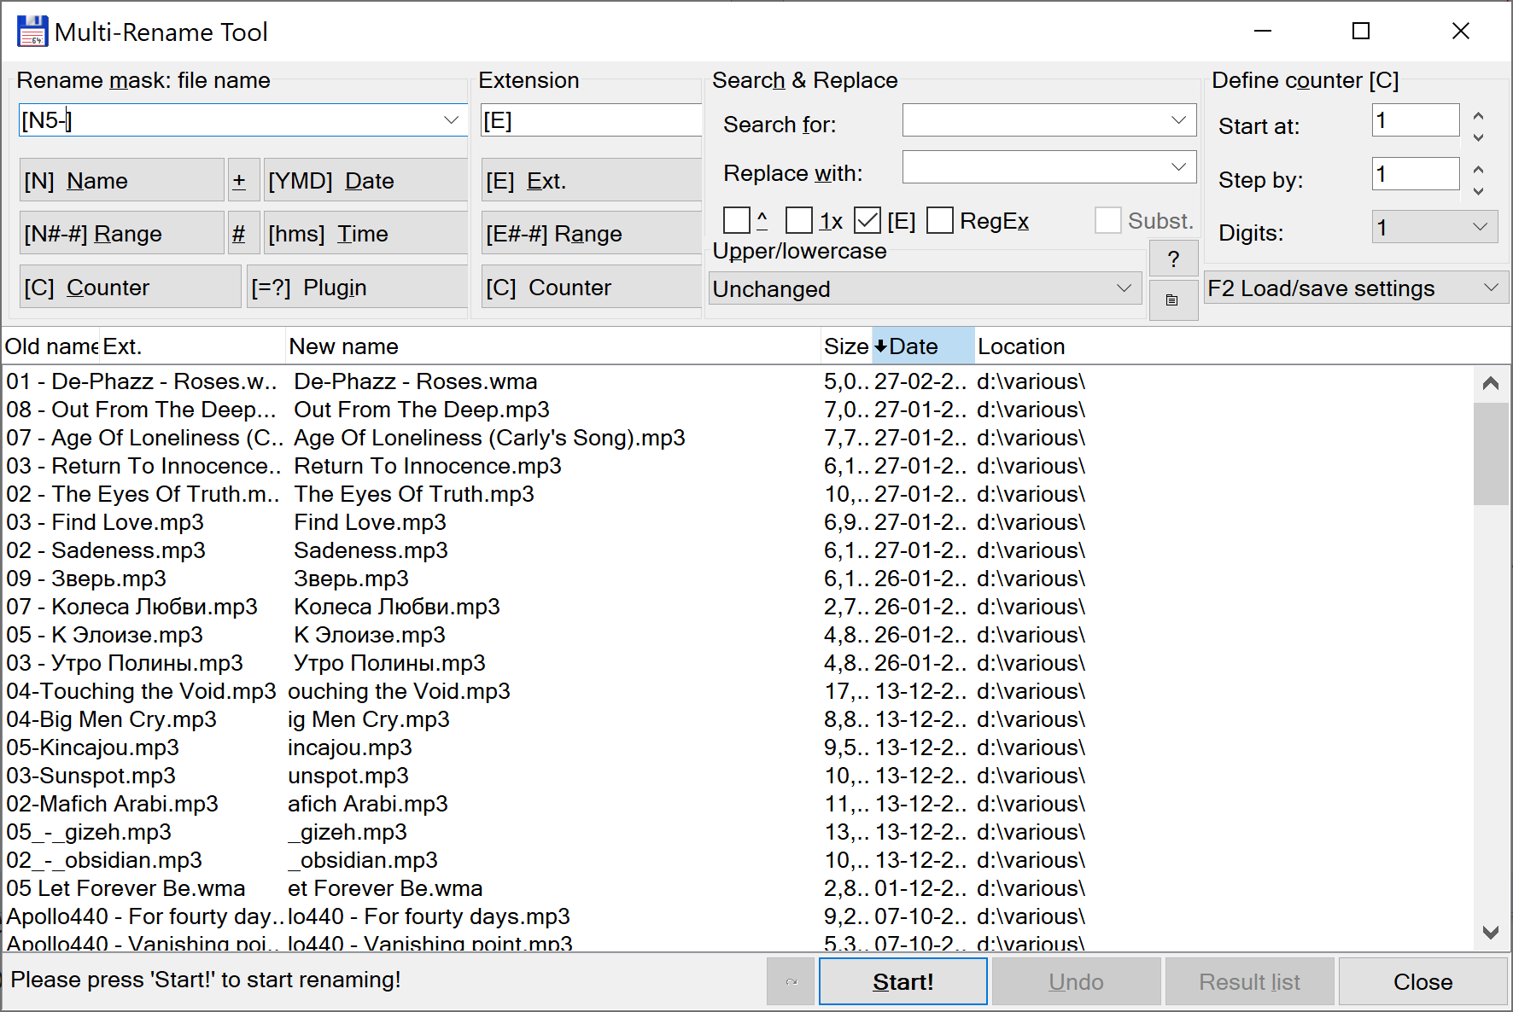Select the file 02-Mafich Arabi.mp3
This screenshot has height=1012, width=1513.
click(x=112, y=803)
